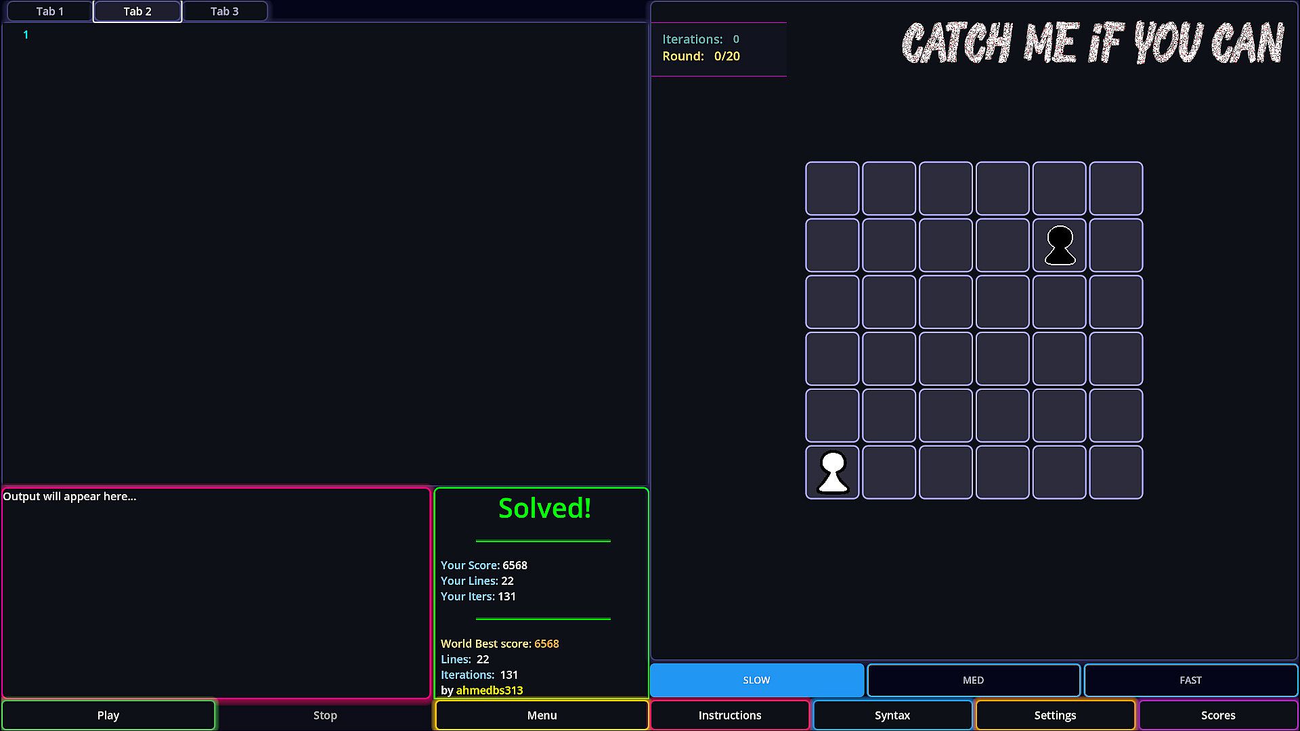This screenshot has height=731, width=1300.
Task: Set speed to MED
Action: point(973,680)
